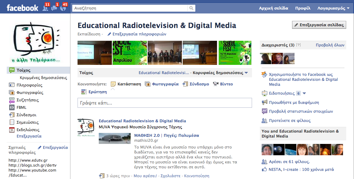This screenshot has width=354, height=179.
Task: Click the [?] help next to Διαχειριστές
Action: pyautogui.click(x=298, y=45)
